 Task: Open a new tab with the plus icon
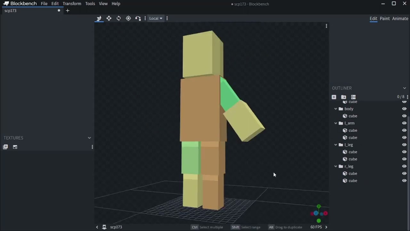tap(67, 11)
